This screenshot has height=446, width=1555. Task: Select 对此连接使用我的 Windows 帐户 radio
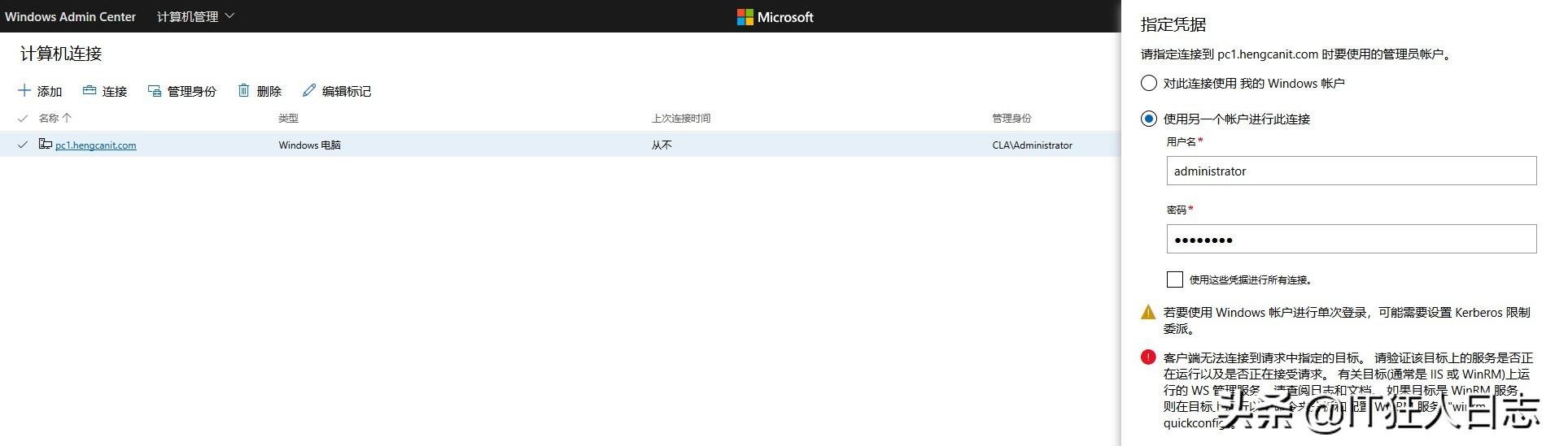click(x=1149, y=83)
